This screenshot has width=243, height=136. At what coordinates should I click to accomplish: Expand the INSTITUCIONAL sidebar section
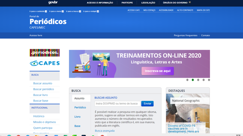coord(44,108)
